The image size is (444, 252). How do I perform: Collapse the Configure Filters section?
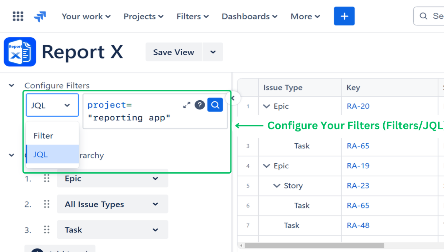[x=12, y=86]
